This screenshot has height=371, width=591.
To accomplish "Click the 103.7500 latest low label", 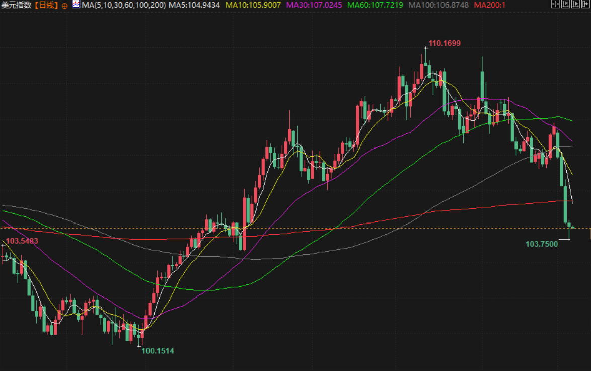I will [542, 244].
